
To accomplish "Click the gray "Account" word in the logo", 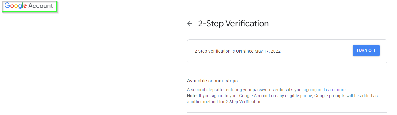I will click(x=41, y=6).
